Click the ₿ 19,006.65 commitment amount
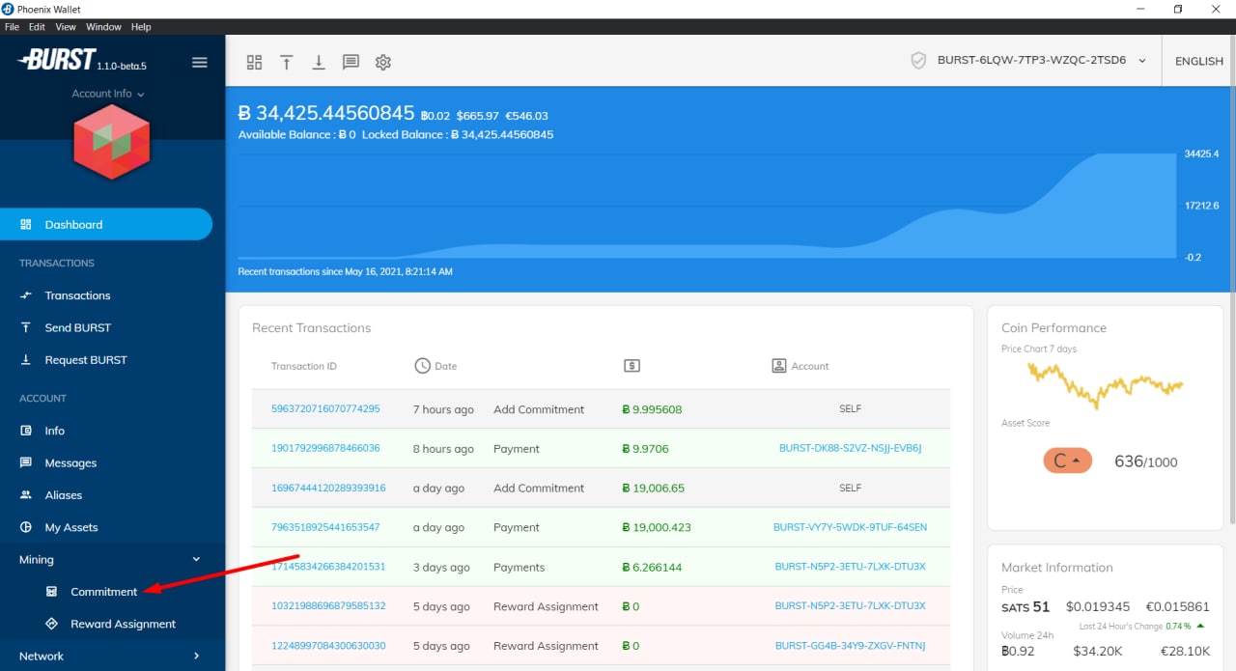 click(x=654, y=488)
